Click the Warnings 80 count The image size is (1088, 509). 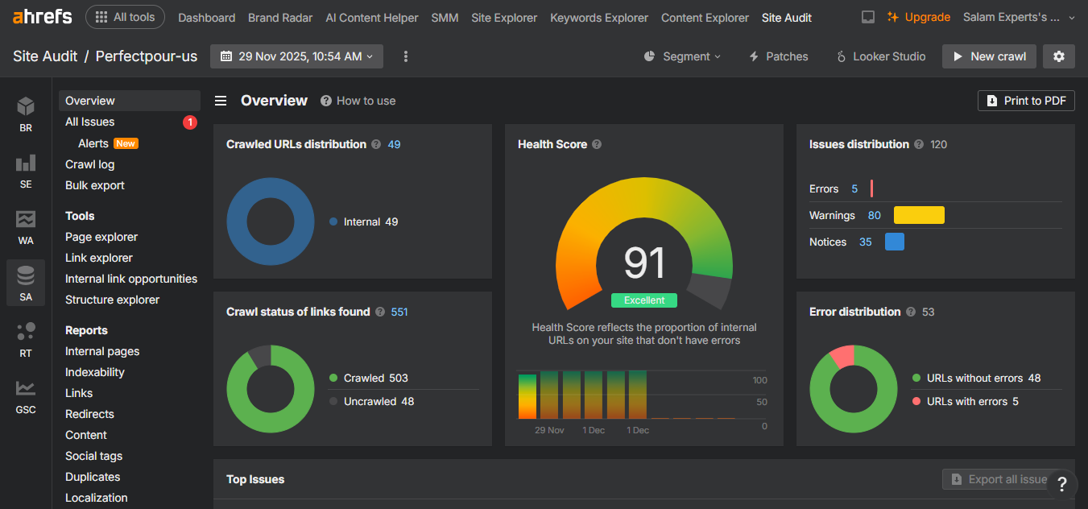point(875,215)
